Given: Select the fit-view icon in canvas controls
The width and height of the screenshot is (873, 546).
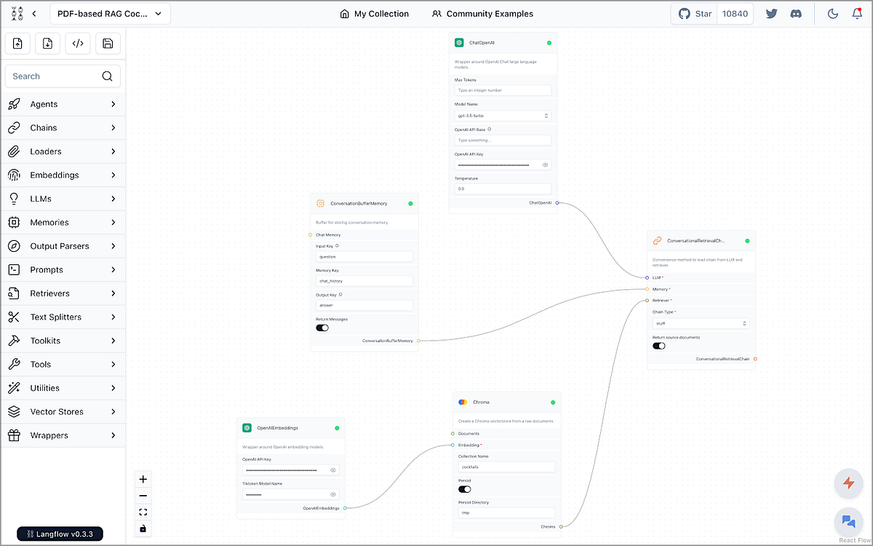Looking at the screenshot, I should (x=143, y=512).
